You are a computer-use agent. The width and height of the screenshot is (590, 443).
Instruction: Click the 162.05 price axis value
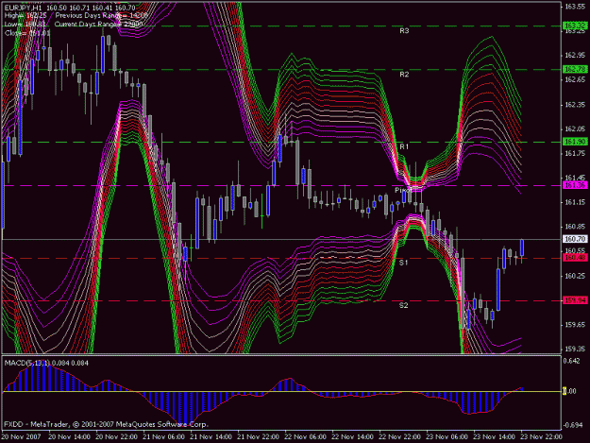click(x=575, y=129)
